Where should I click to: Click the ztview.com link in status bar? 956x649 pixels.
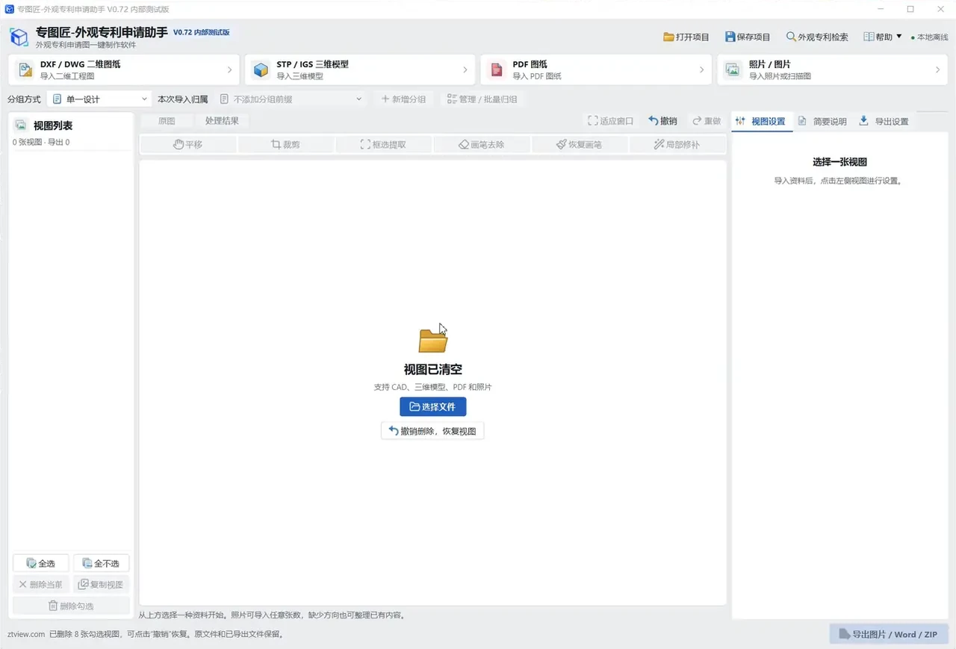pos(26,634)
